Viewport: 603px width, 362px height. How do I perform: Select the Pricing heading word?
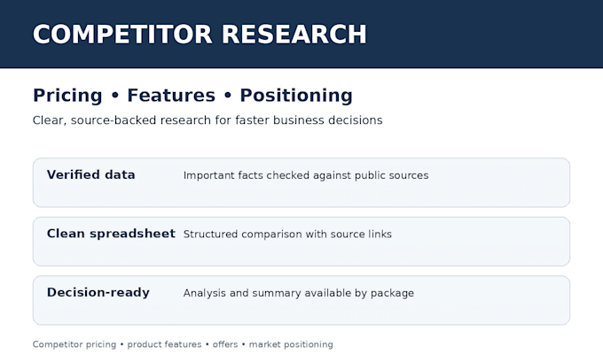pyautogui.click(x=67, y=96)
